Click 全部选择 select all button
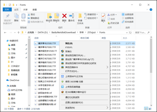157x112 pixels. (128, 15)
